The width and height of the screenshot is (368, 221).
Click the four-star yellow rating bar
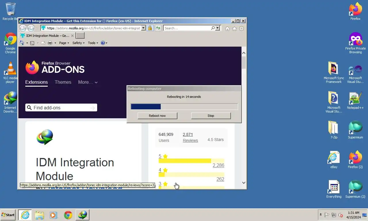[191, 175]
